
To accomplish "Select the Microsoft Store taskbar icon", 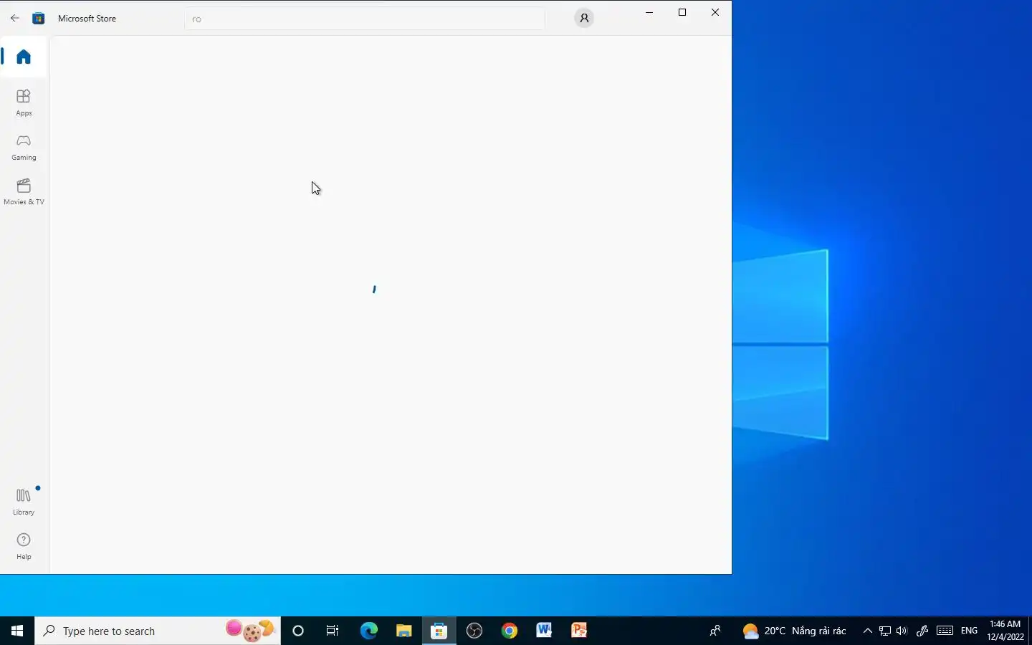I will tap(439, 631).
